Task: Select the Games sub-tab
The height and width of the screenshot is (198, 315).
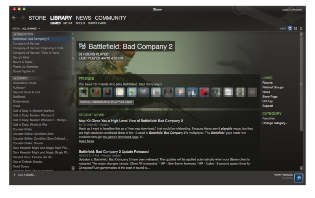Action: (x=56, y=23)
